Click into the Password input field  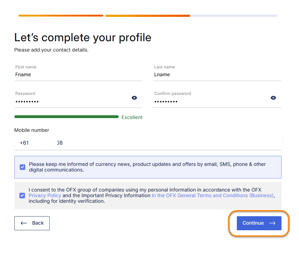pyautogui.click(x=72, y=102)
